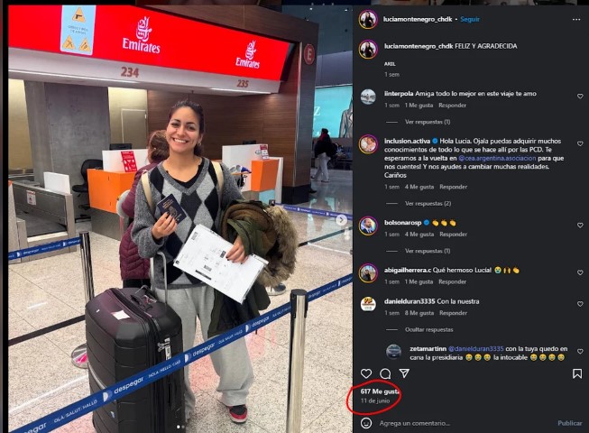Collapse replies with Ocultar respuestas

[429, 329]
